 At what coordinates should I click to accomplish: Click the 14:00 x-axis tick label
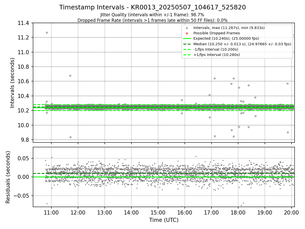click(x=131, y=213)
